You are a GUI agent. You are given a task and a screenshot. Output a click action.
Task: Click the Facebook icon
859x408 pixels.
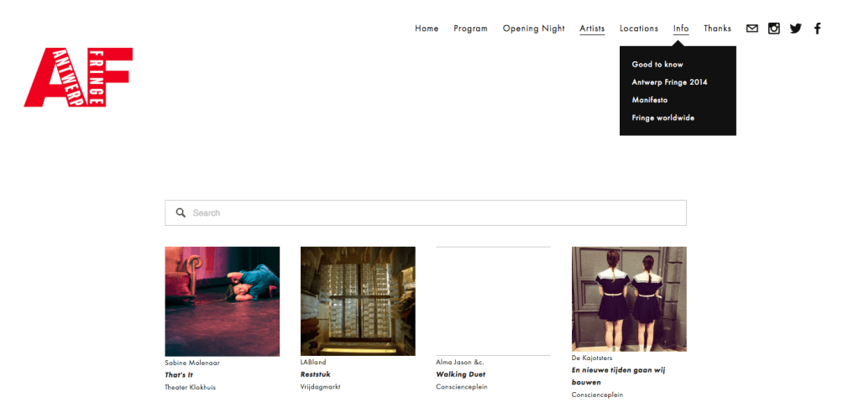click(817, 29)
